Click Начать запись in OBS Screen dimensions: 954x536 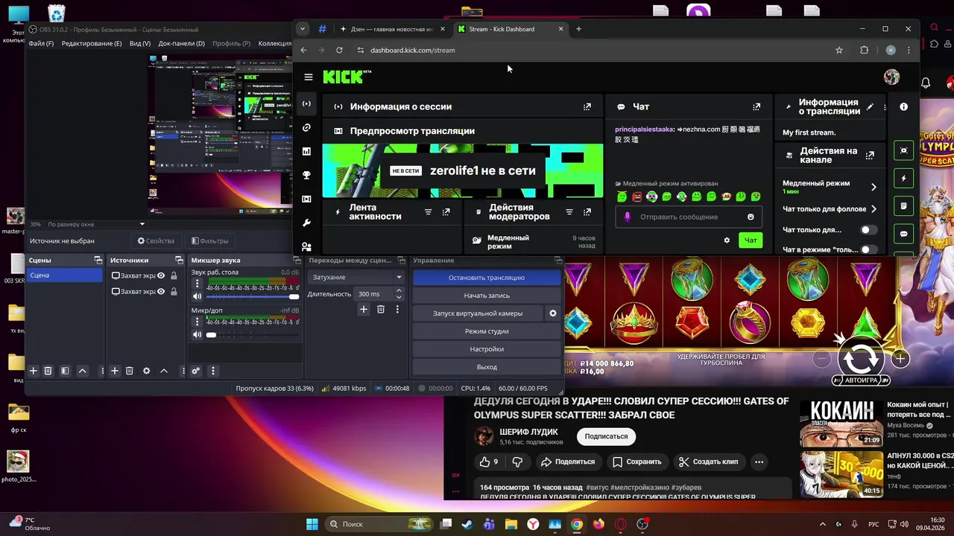pyautogui.click(x=487, y=296)
